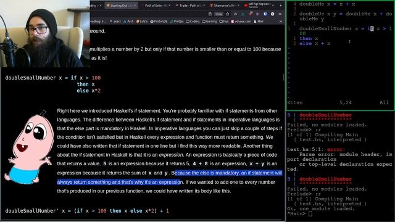Bookmark this page with the star icon
The height and width of the screenshot is (222, 395).
click(x=228, y=14)
